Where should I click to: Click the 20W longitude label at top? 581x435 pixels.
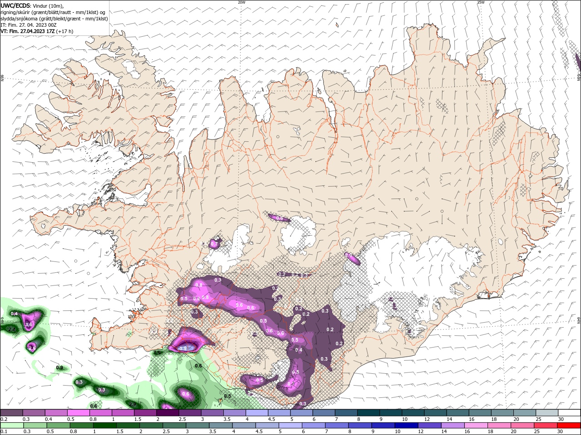(x=241, y=2)
